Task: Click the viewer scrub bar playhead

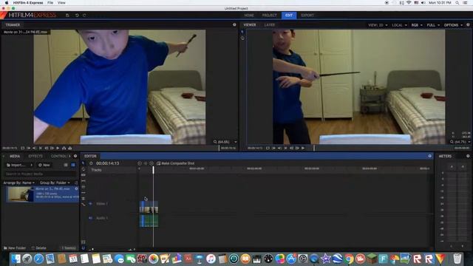Action: [x=314, y=148]
